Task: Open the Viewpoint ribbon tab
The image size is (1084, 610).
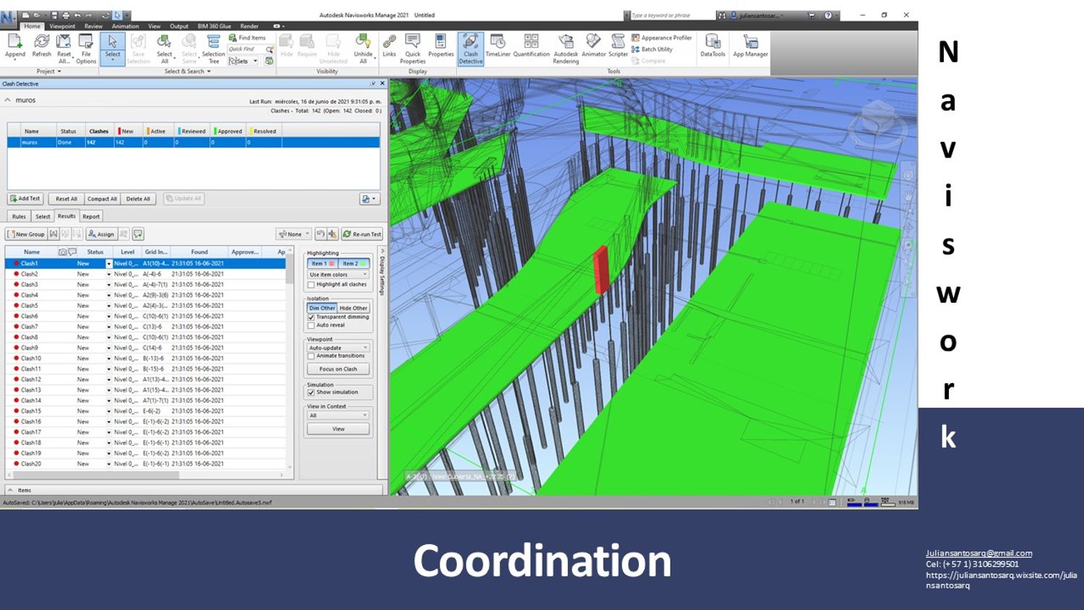Action: tap(62, 26)
